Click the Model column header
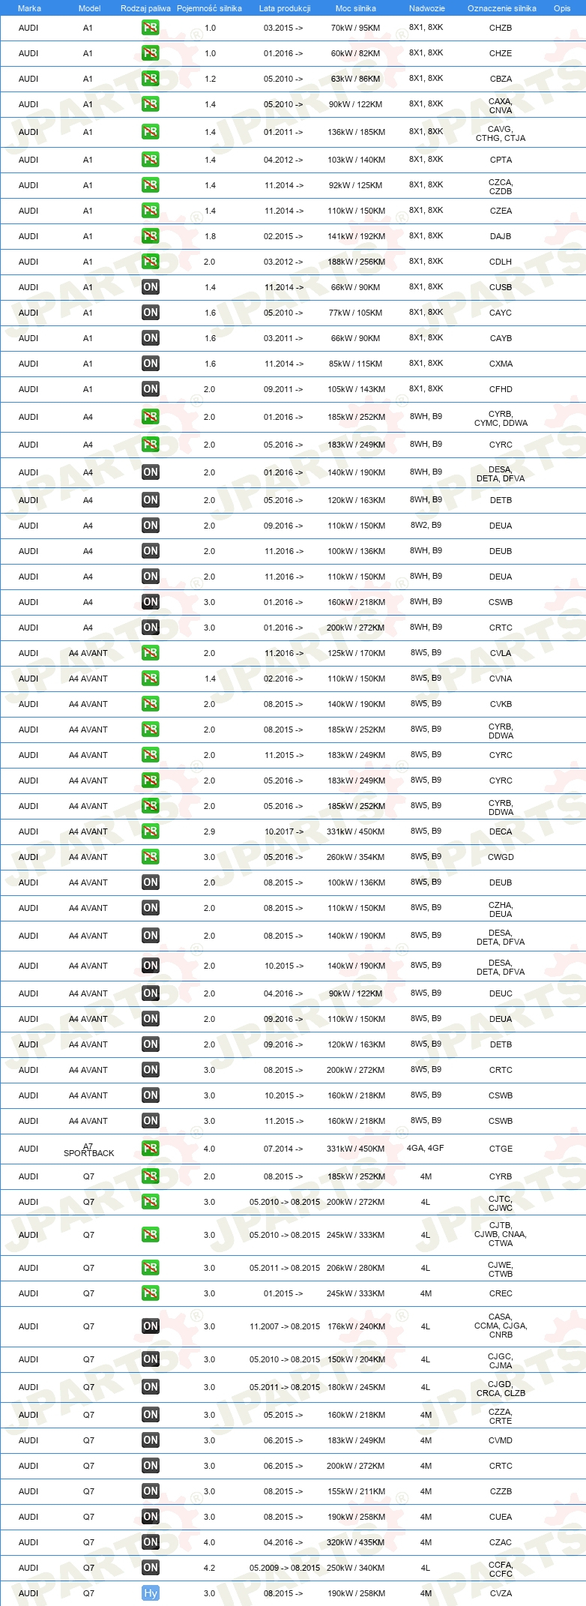The width and height of the screenshot is (586, 1606). 89,8
